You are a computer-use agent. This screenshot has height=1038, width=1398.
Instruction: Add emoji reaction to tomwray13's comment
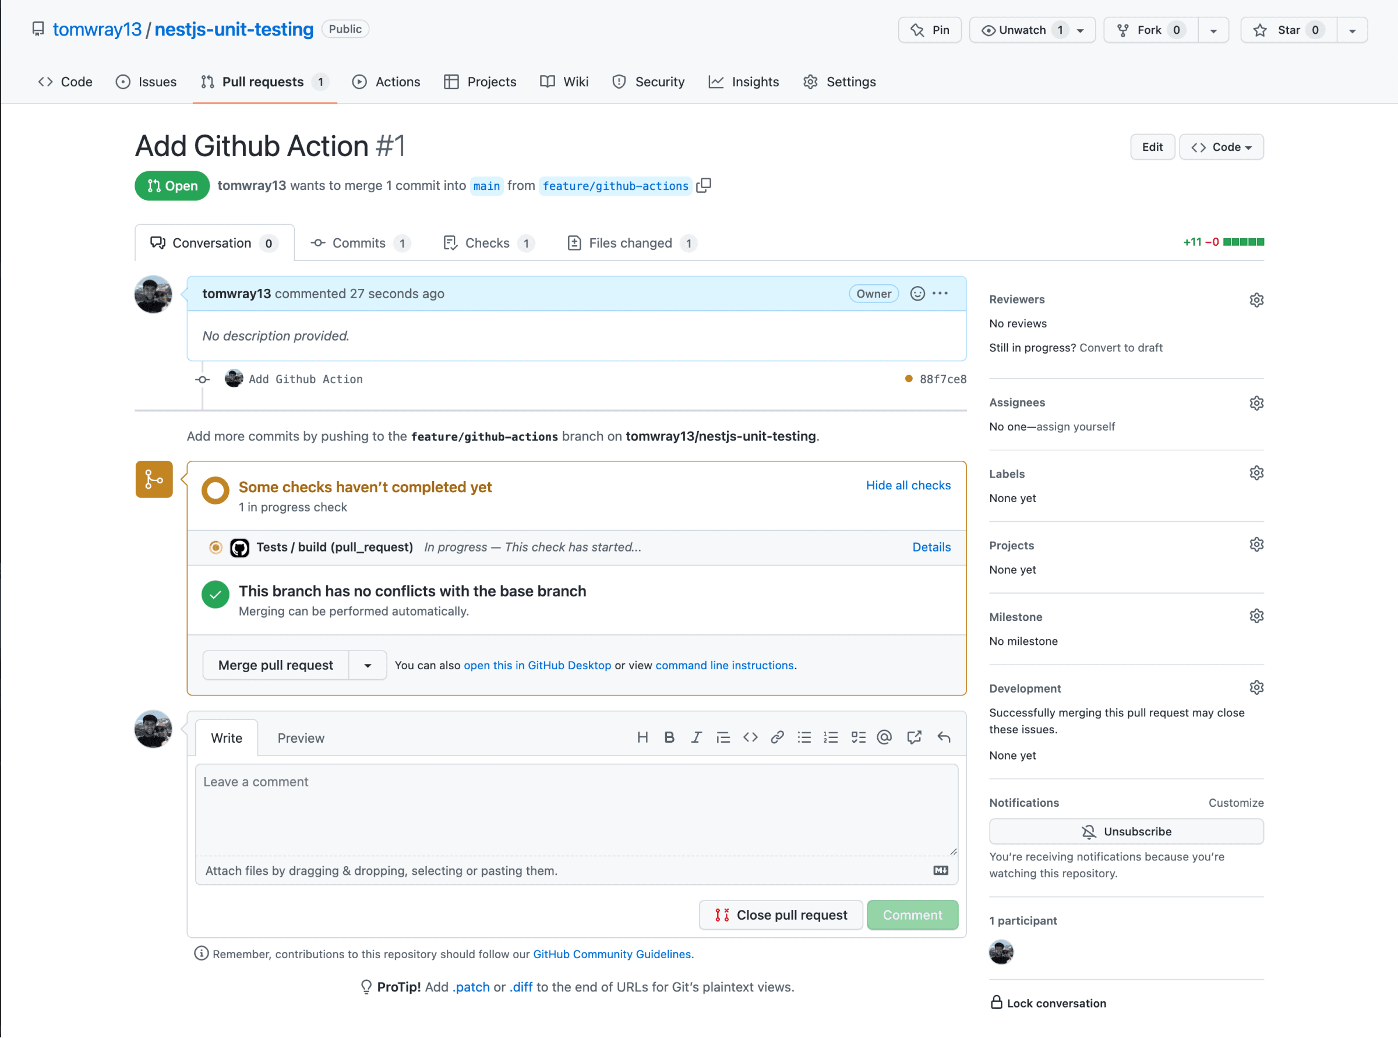point(917,294)
